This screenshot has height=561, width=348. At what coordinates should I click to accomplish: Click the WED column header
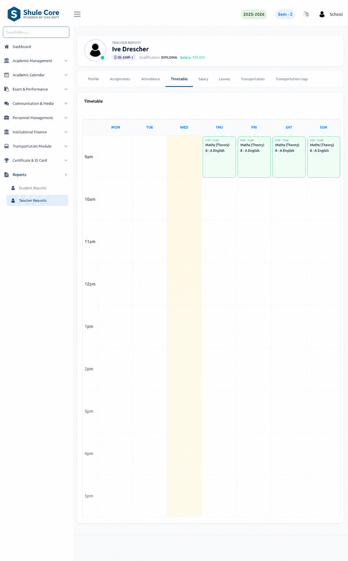point(184,127)
